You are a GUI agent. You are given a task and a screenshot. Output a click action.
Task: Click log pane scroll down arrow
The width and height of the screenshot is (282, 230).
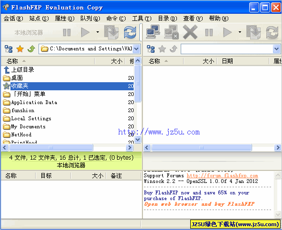(278, 214)
